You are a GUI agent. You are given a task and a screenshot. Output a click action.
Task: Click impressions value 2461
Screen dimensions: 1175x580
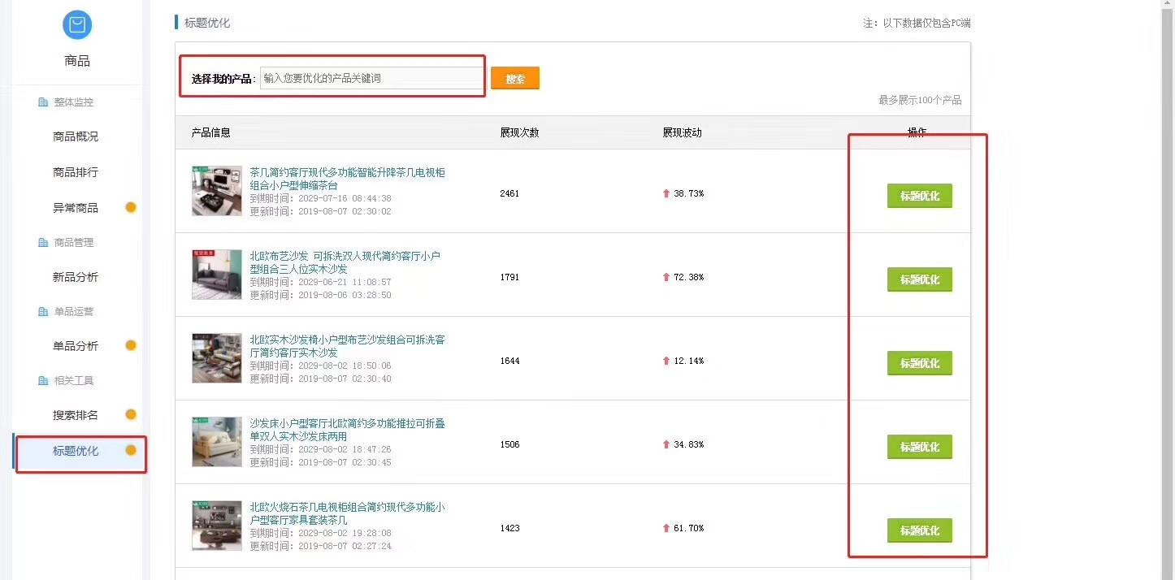509,193
